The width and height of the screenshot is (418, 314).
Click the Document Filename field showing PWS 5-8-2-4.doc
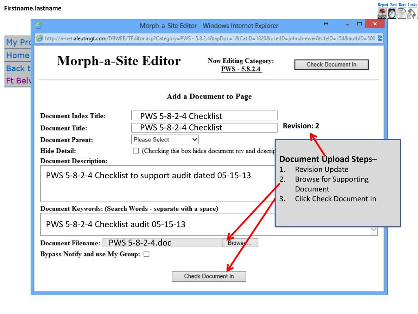coord(162,243)
